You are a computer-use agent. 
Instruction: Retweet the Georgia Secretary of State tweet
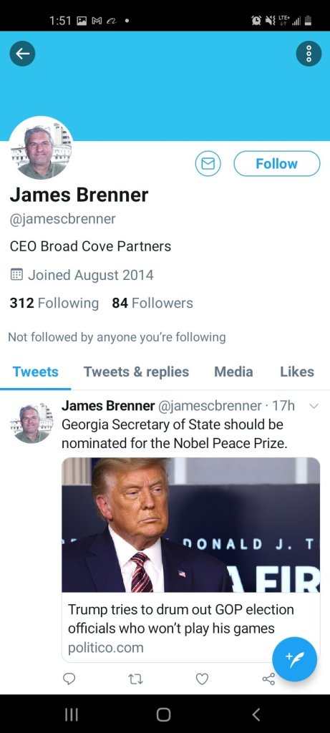[x=135, y=679]
